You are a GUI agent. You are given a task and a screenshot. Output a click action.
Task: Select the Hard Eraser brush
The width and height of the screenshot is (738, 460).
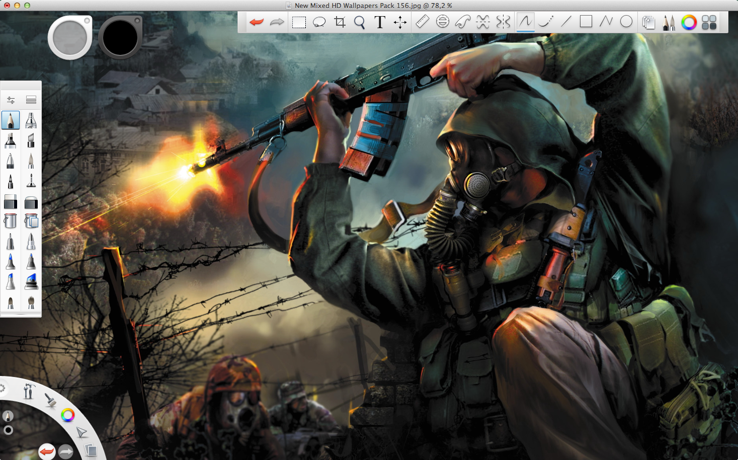pos(11,201)
